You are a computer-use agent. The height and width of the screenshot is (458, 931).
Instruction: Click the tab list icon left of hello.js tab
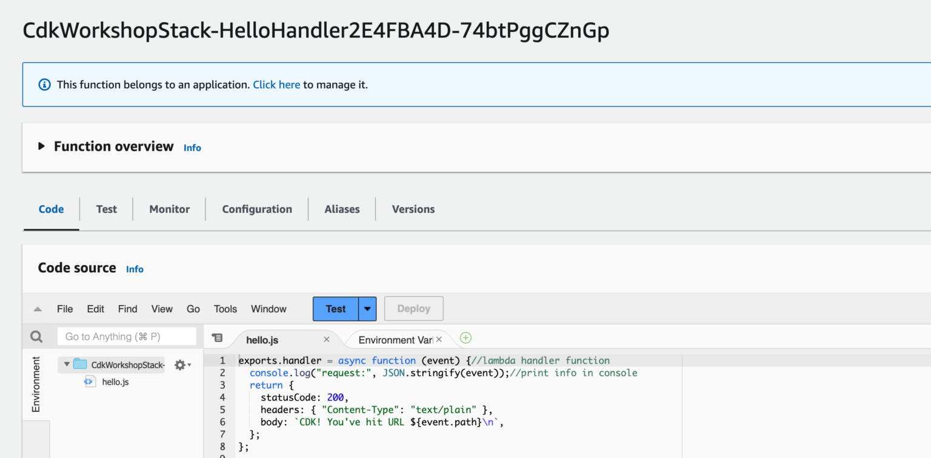coord(219,338)
